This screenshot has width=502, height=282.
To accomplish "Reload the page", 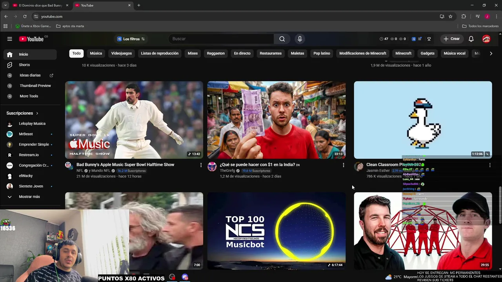I will click(x=25, y=16).
